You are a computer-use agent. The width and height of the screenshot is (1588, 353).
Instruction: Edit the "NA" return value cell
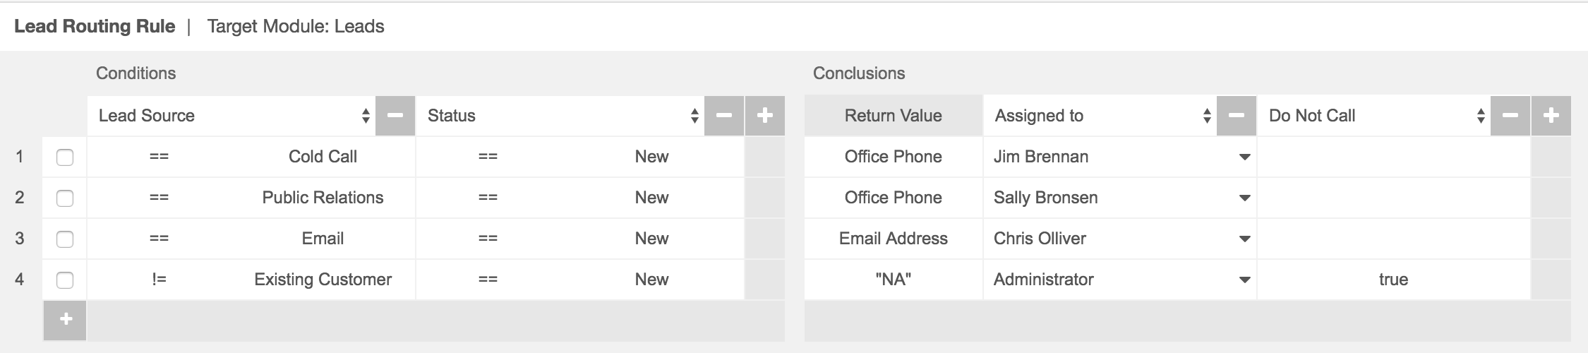(x=893, y=280)
